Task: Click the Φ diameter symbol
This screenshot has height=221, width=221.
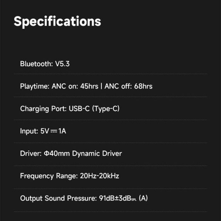Action: (x=46, y=154)
